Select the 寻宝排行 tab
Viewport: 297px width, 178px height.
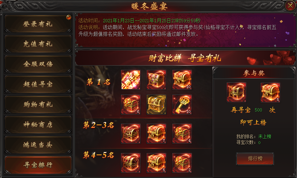[x=38, y=165]
